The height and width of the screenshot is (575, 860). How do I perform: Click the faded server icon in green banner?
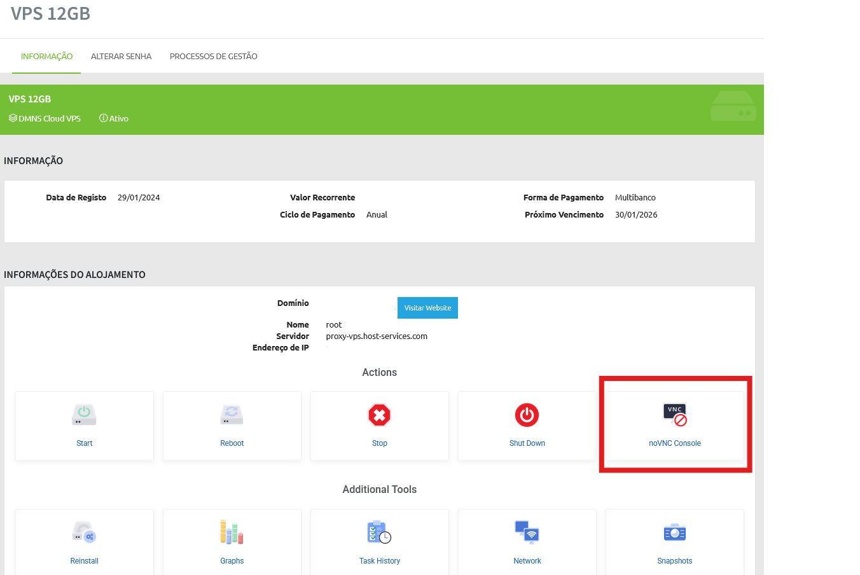[733, 107]
